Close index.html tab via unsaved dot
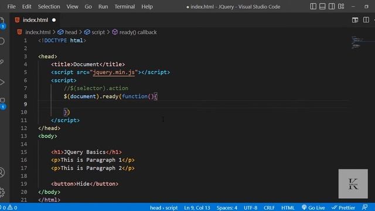The width and height of the screenshot is (375, 211). click(54, 20)
